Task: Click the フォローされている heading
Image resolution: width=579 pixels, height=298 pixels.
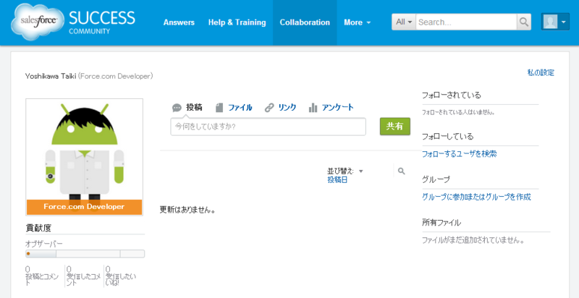Action: point(452,95)
